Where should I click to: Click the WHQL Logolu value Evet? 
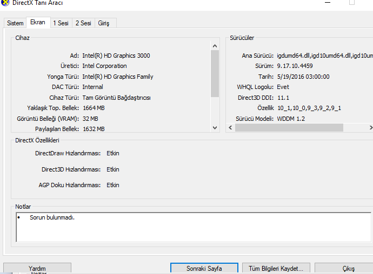[x=283, y=87]
